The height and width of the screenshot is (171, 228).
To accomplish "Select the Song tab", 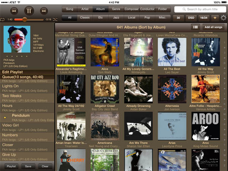I will 70,9.
